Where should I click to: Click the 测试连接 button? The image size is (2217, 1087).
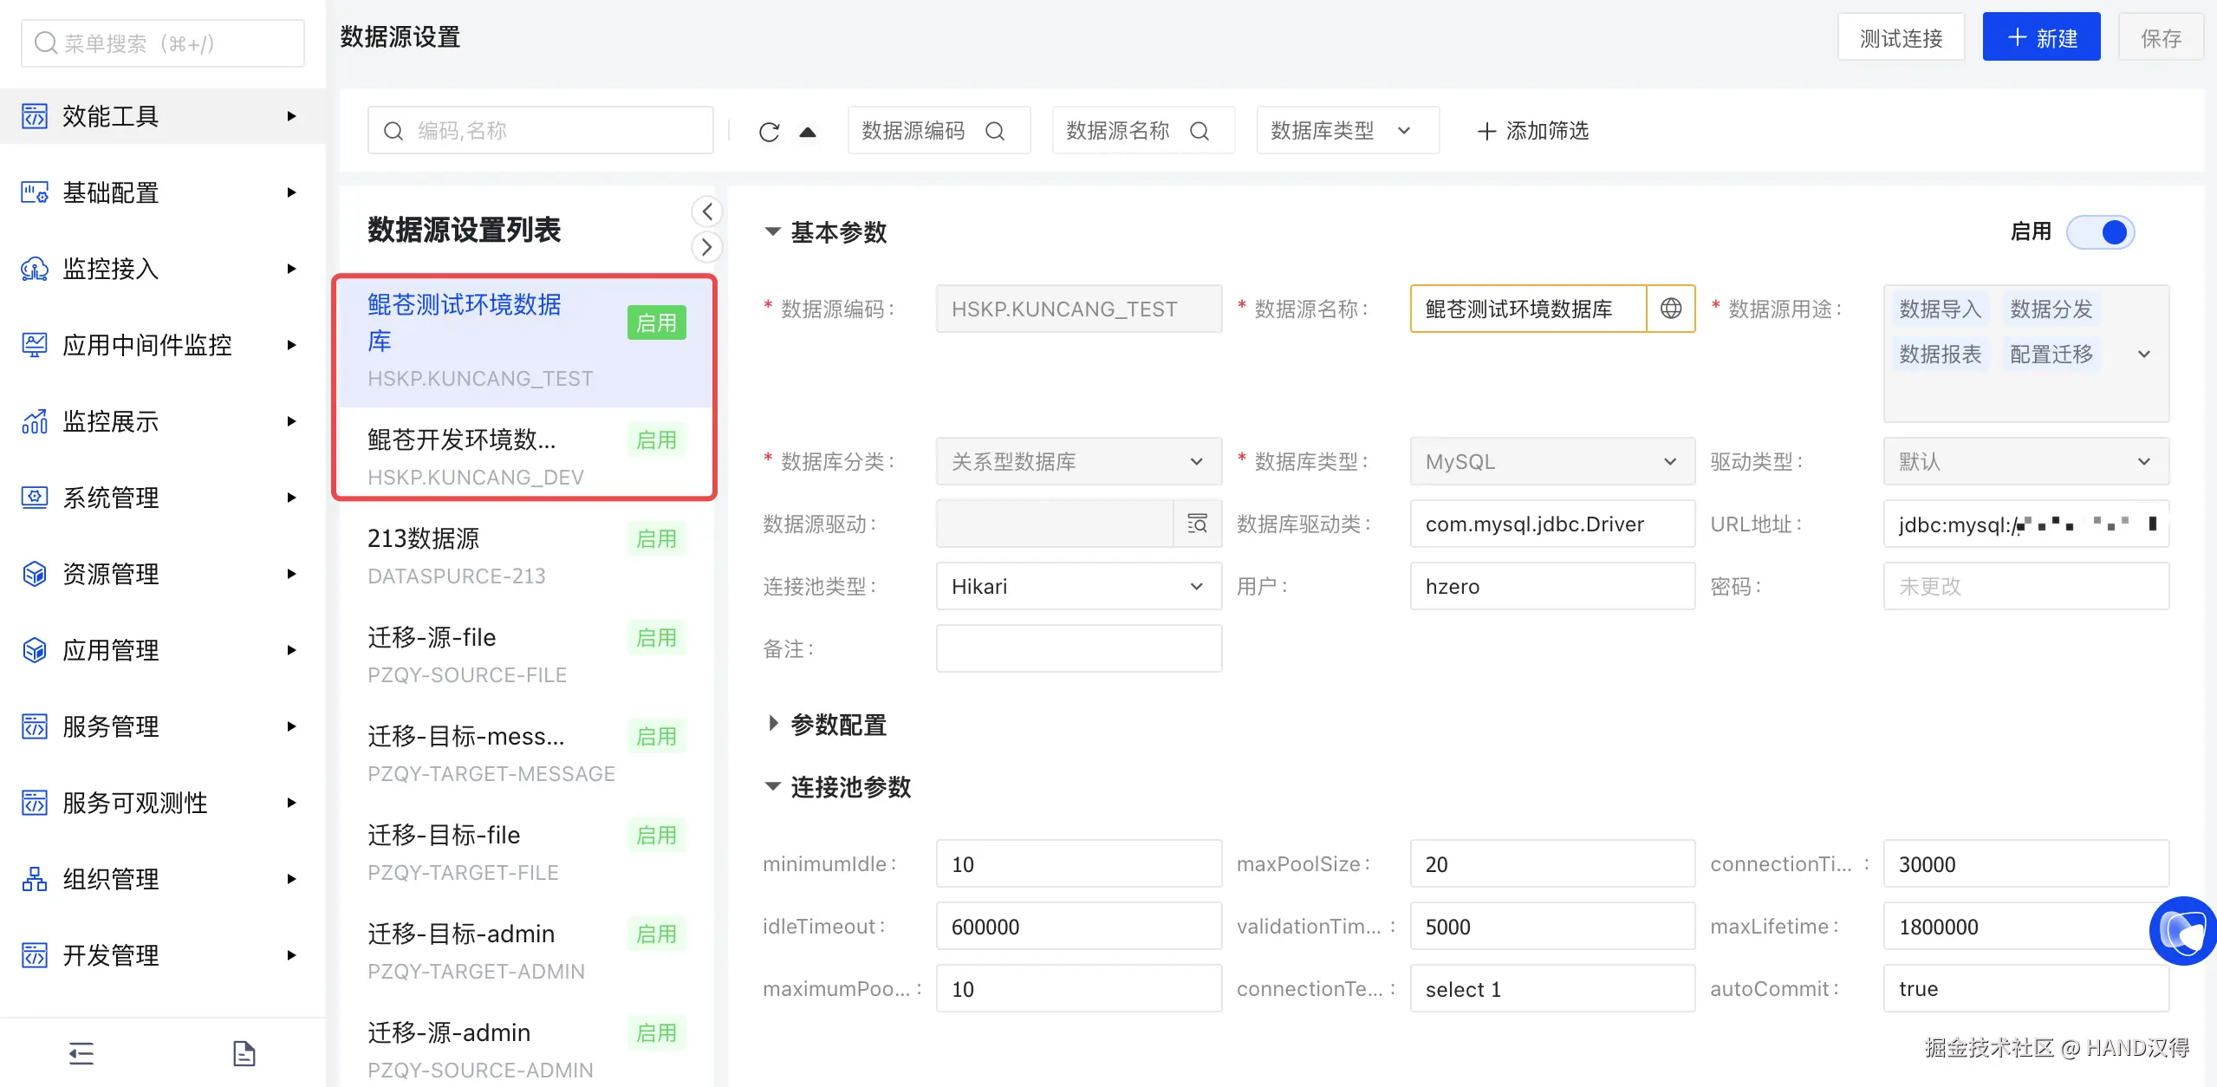tap(1901, 38)
